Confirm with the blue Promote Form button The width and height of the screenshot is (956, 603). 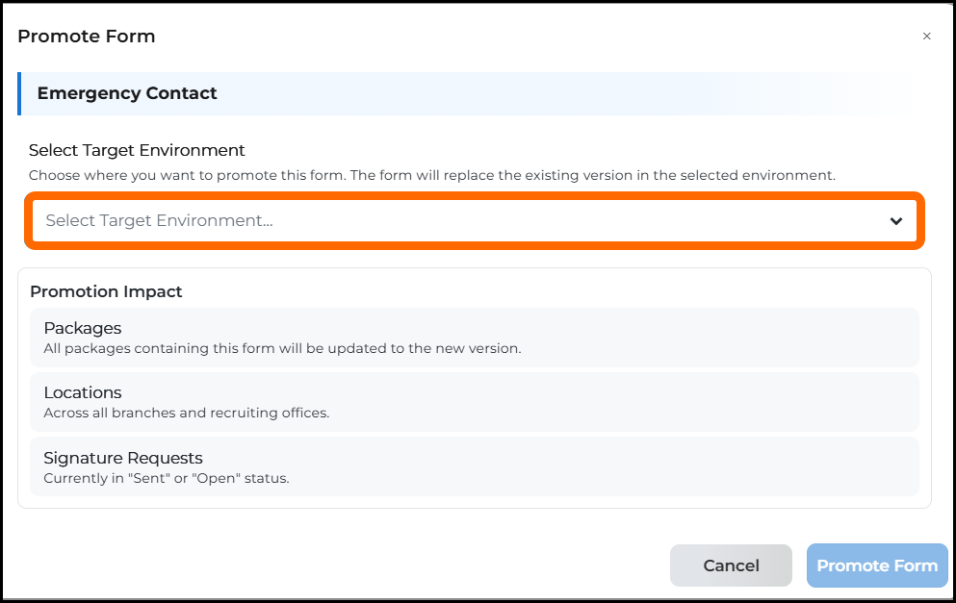coord(877,565)
